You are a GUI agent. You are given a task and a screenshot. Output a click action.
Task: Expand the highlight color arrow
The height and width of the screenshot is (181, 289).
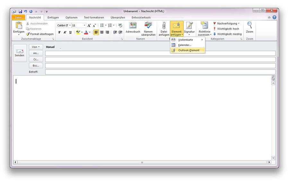(82, 32)
